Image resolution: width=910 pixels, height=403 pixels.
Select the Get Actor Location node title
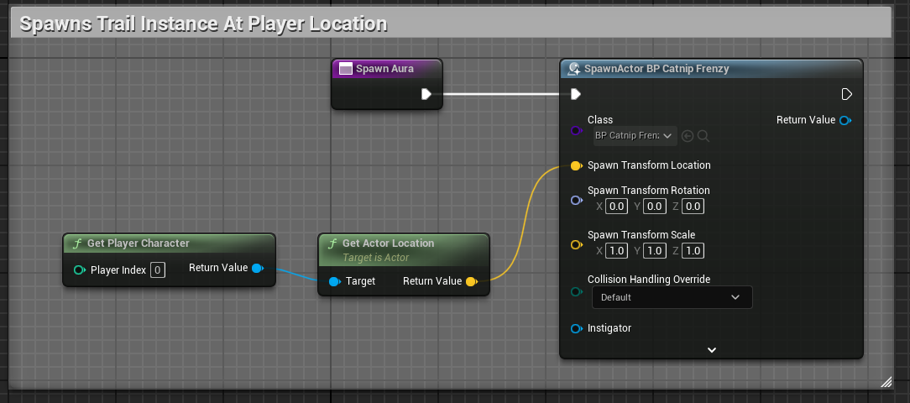point(388,243)
